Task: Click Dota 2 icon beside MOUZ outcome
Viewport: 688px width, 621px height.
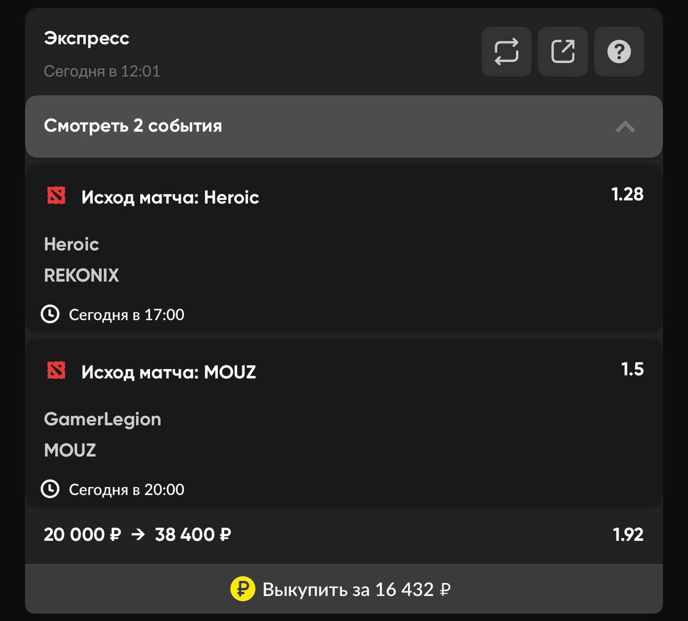Action: (56, 371)
